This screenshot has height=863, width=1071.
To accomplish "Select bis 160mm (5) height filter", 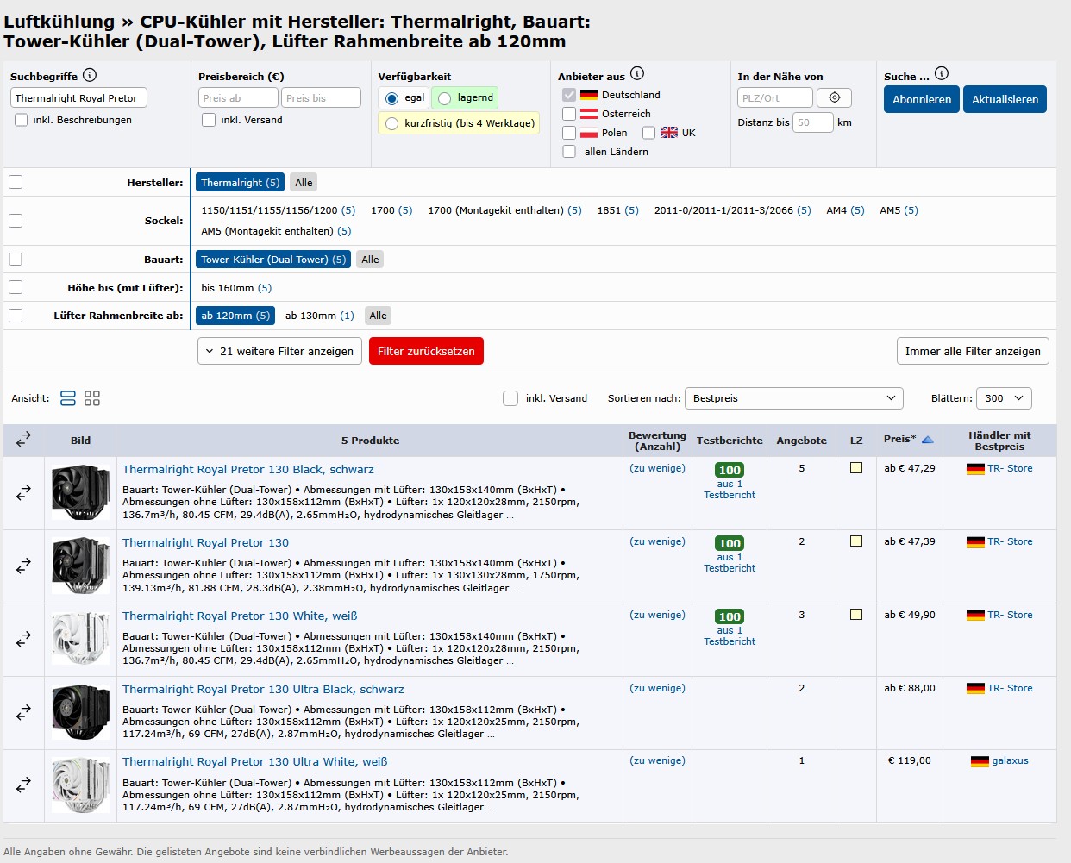I will tap(236, 288).
